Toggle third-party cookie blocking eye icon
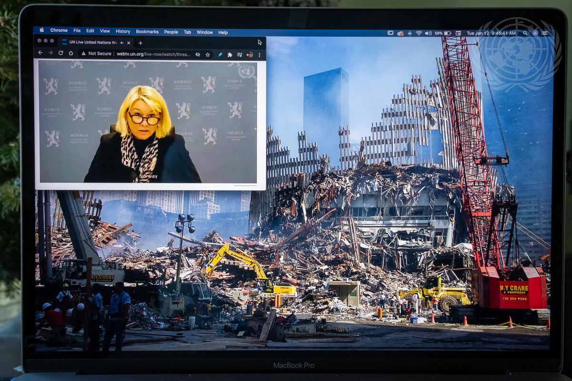Image resolution: width=572 pixels, height=381 pixels. pos(198,54)
